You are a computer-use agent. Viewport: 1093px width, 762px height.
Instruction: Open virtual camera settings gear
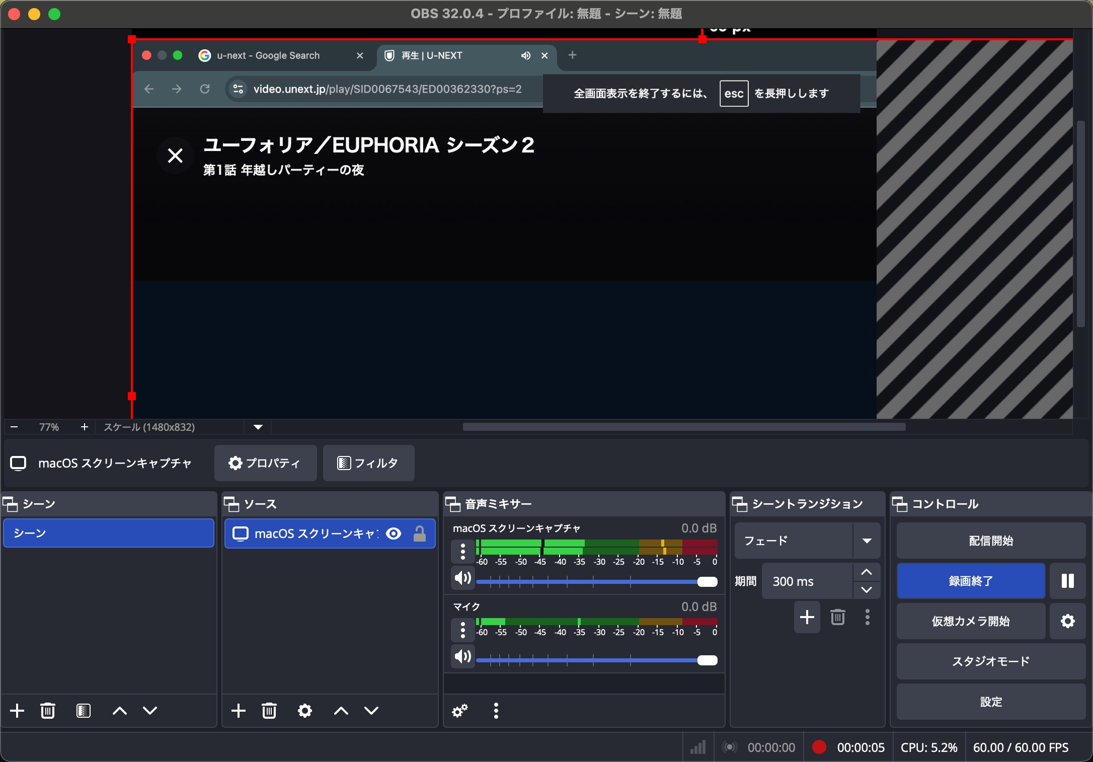[1068, 621]
